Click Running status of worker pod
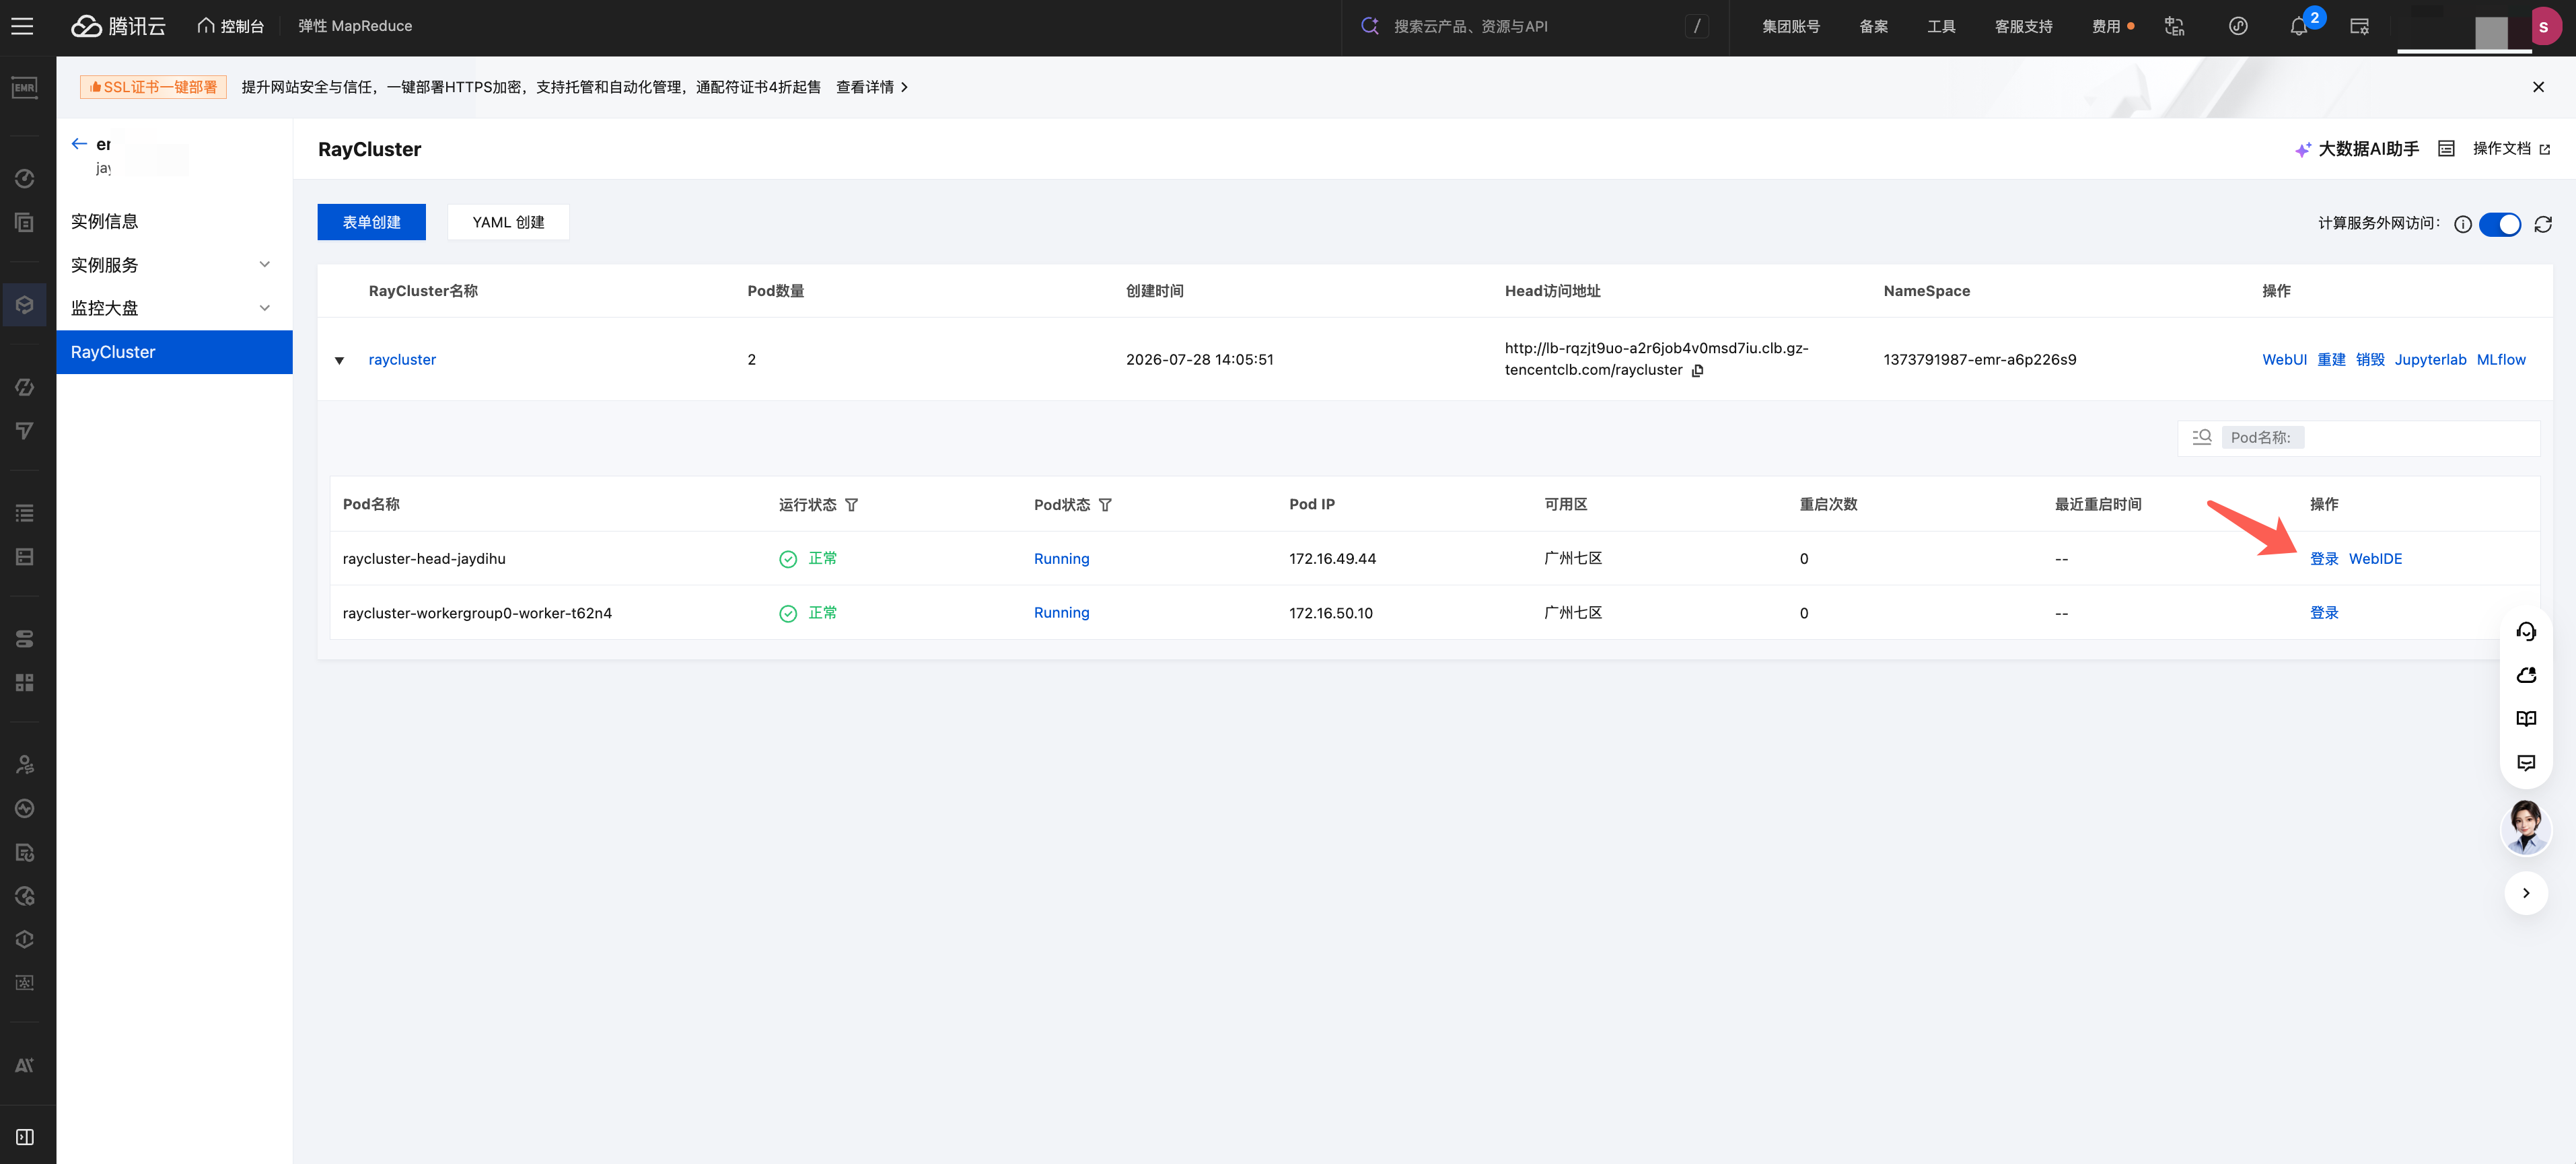The height and width of the screenshot is (1164, 2576). [x=1061, y=613]
